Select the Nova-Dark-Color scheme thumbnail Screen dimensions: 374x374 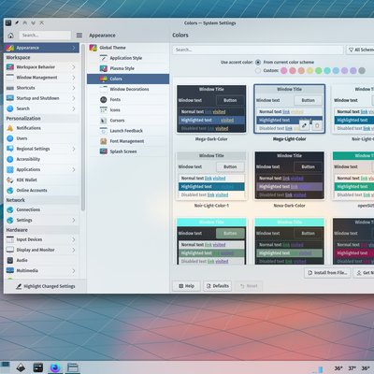pos(290,176)
